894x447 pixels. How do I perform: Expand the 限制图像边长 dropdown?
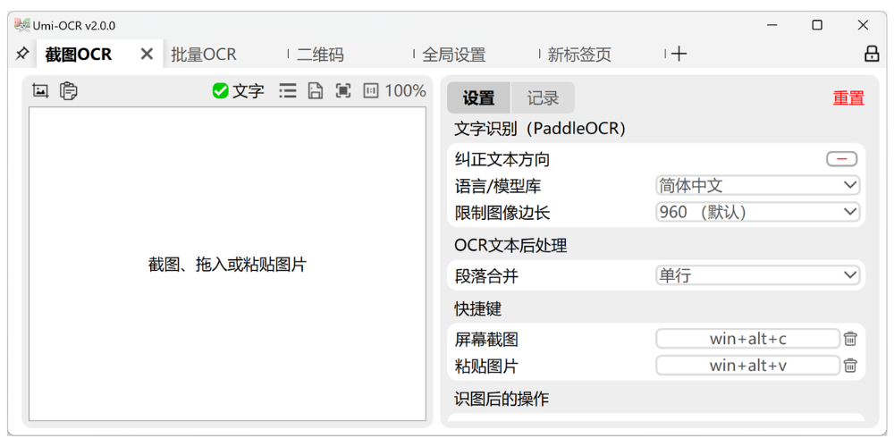coord(757,213)
